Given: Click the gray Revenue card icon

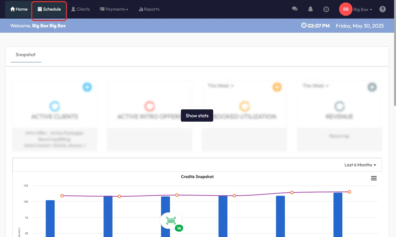Looking at the screenshot, I should point(372,87).
